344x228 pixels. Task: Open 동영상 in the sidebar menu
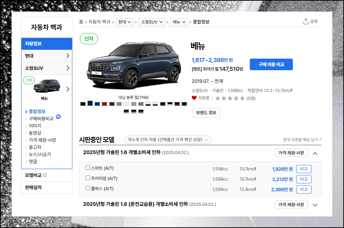coord(35,133)
